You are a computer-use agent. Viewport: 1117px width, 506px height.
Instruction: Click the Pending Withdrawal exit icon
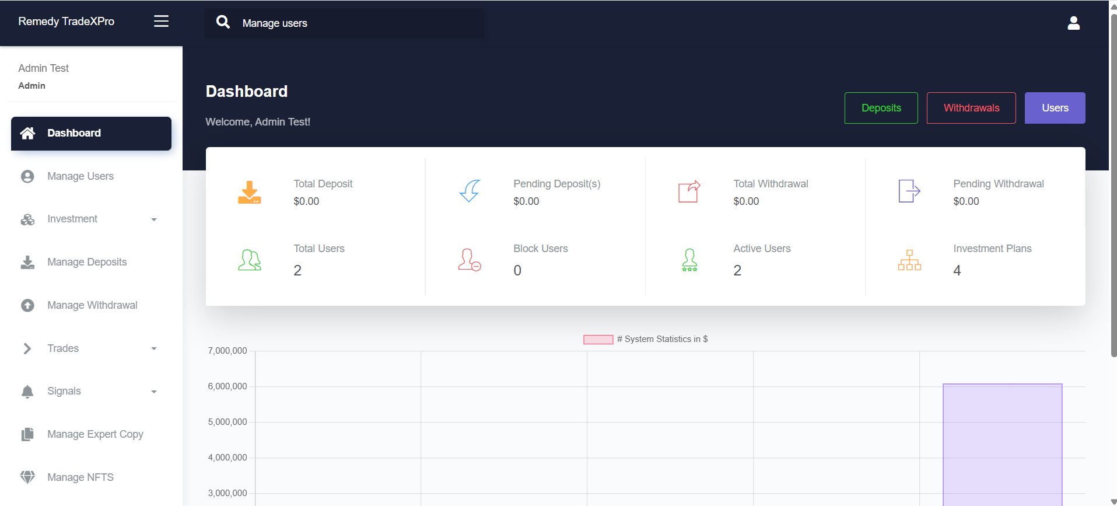pos(909,191)
